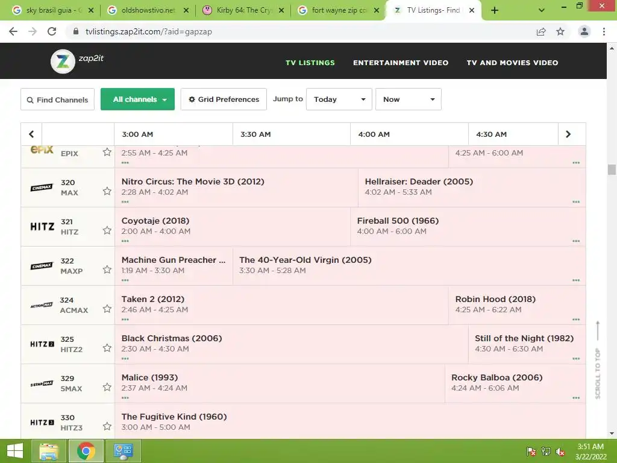The height and width of the screenshot is (463, 617).
Task: Favorite channel 321 HITZ star
Action: coord(107,230)
